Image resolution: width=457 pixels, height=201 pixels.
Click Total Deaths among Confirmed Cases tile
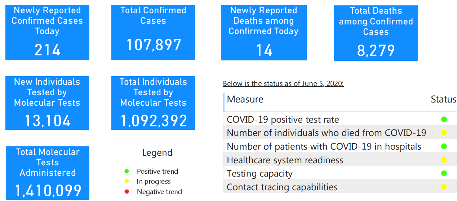376,33
